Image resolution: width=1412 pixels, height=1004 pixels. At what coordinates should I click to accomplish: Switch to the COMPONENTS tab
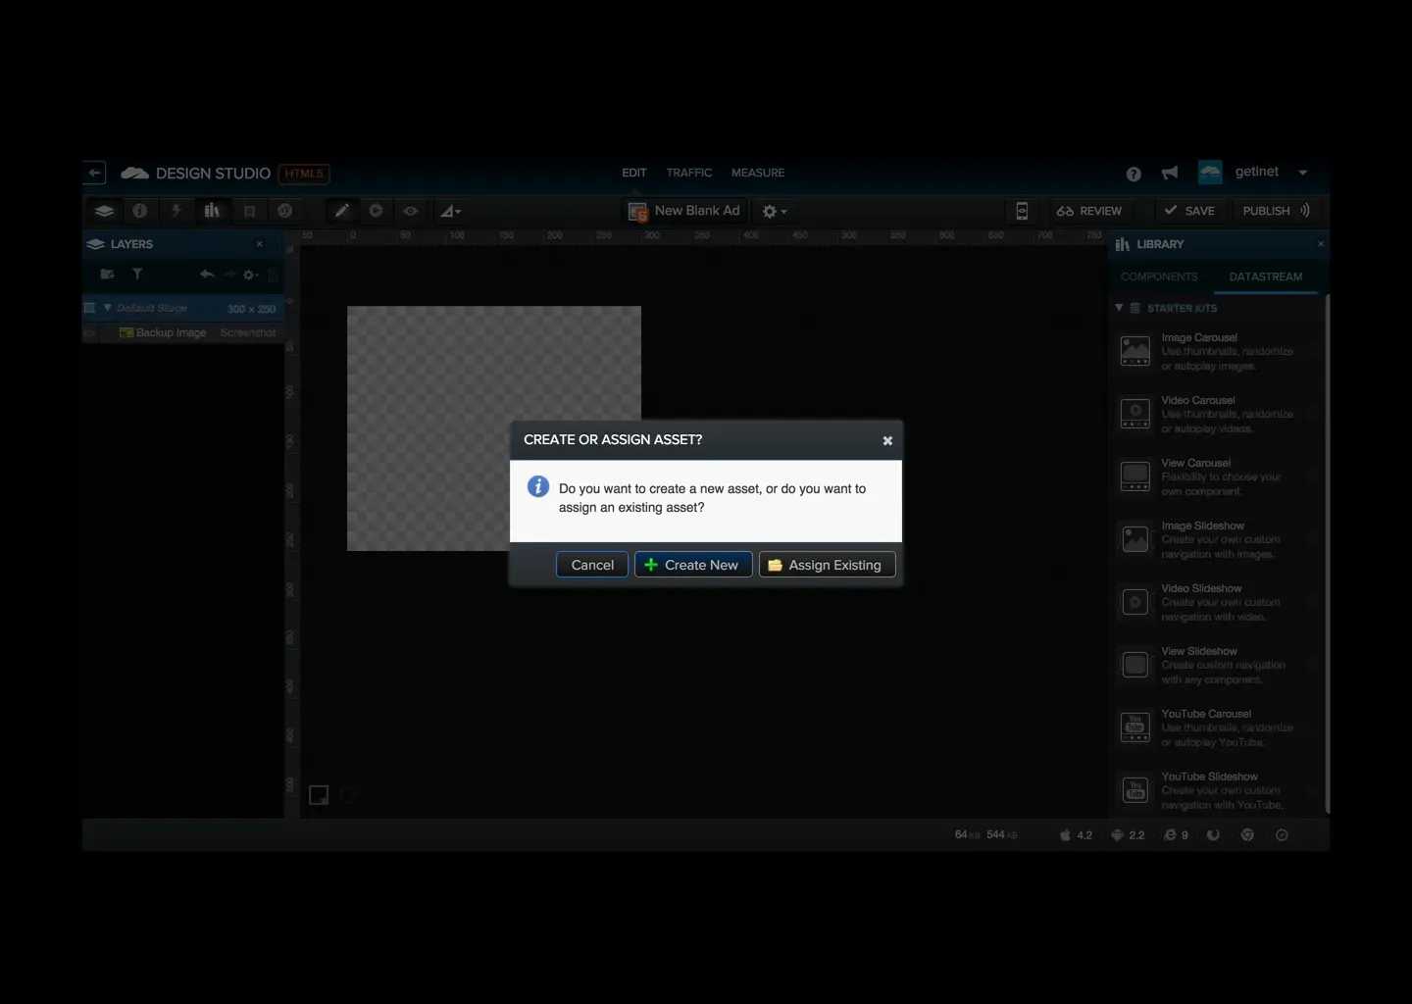pyautogui.click(x=1159, y=276)
